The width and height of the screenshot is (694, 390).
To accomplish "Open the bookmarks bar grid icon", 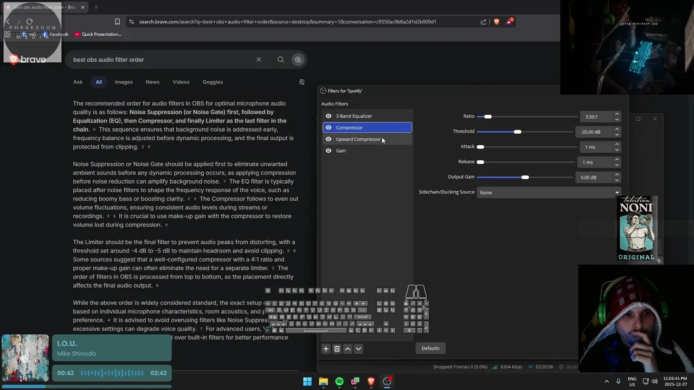I will point(7,34).
